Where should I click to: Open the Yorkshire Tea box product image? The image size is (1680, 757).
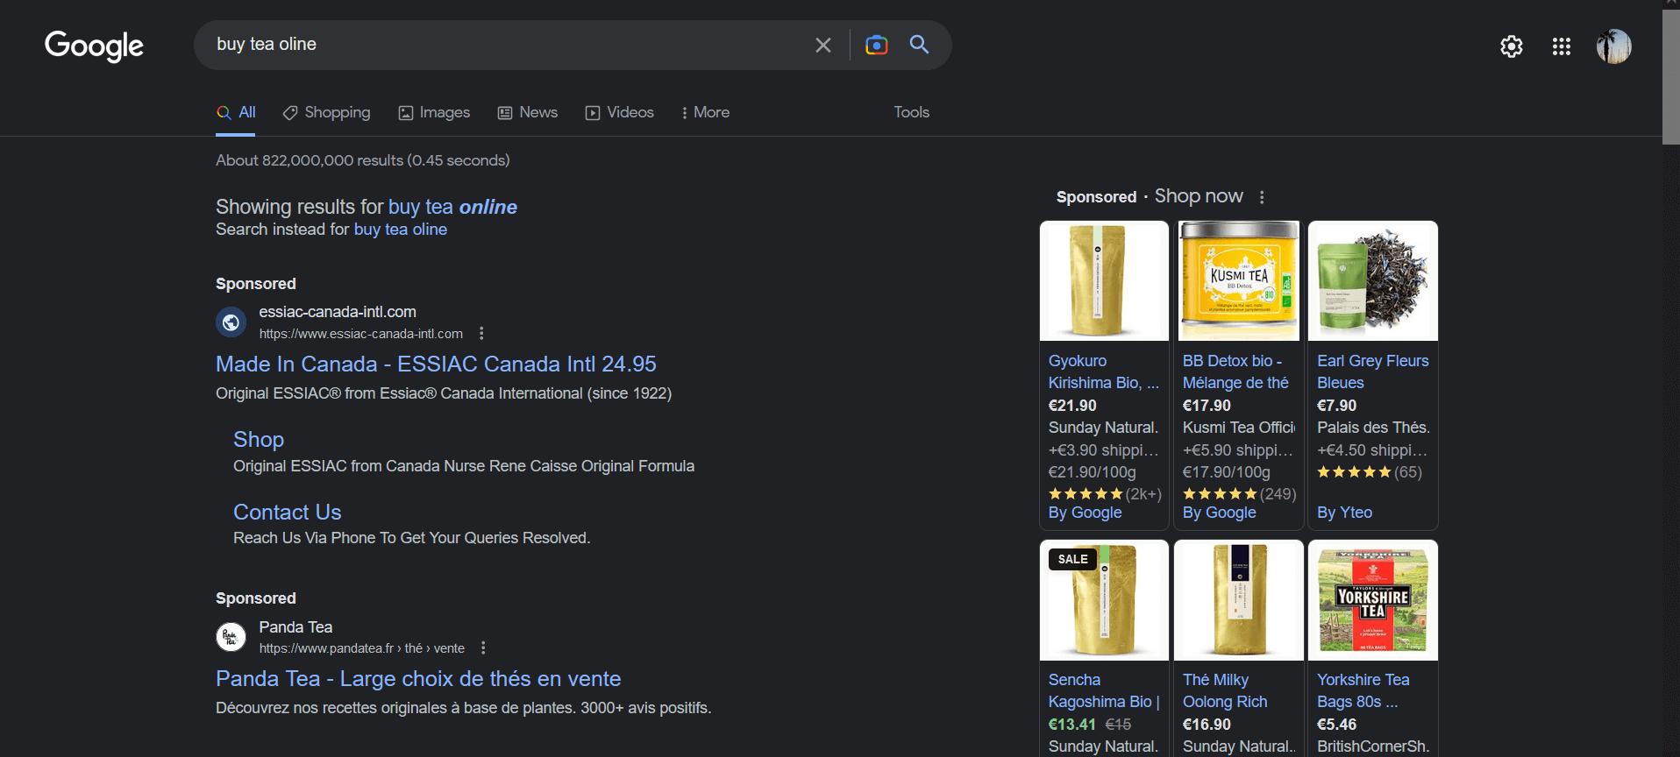pyautogui.click(x=1373, y=600)
